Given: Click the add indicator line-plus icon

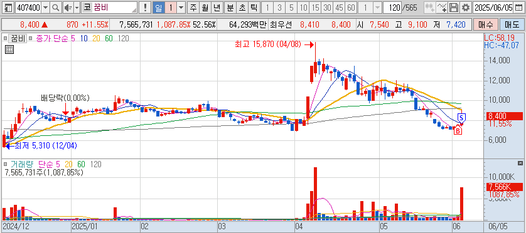Looking at the screenshot, I should point(443,8).
